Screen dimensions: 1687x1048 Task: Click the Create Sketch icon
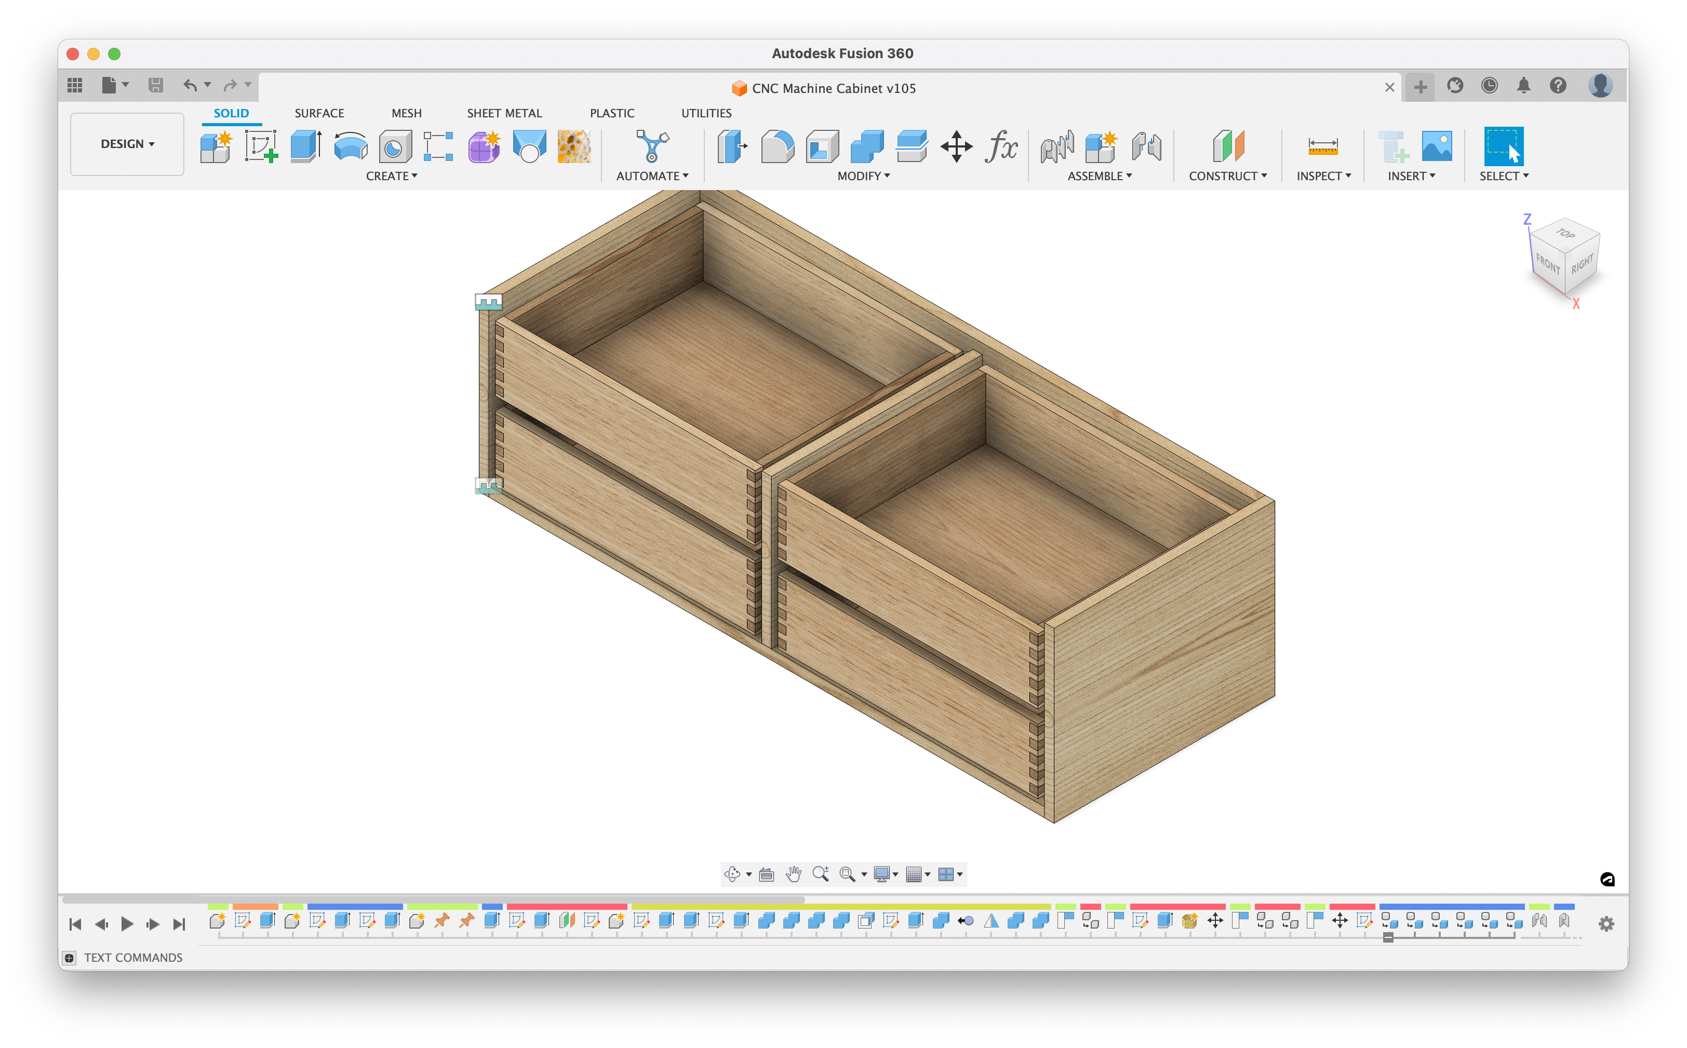[x=261, y=146]
